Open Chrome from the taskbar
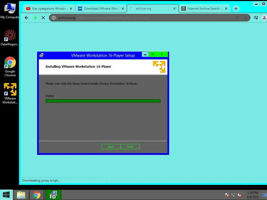Image resolution: width=267 pixels, height=200 pixels. point(37,195)
